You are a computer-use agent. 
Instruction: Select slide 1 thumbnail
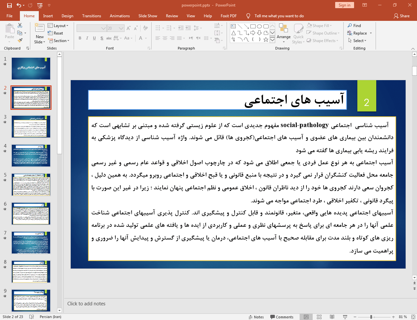point(31,68)
